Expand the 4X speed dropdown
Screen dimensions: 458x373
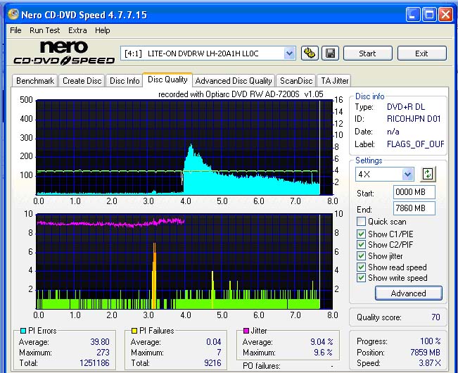coord(407,174)
